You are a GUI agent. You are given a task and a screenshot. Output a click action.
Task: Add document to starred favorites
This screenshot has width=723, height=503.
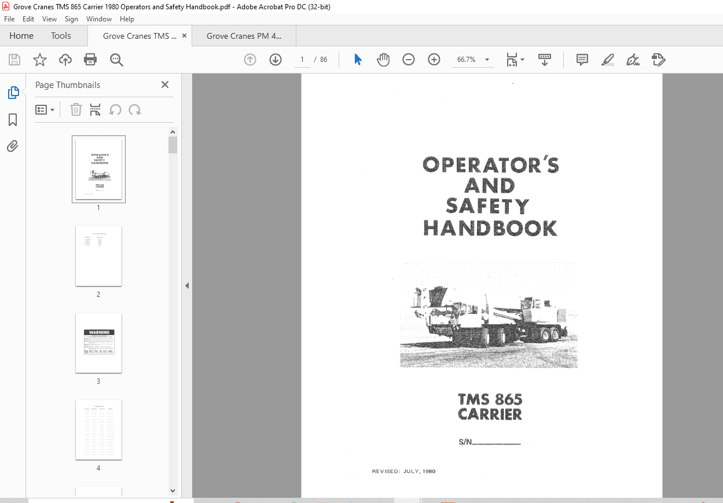point(39,60)
